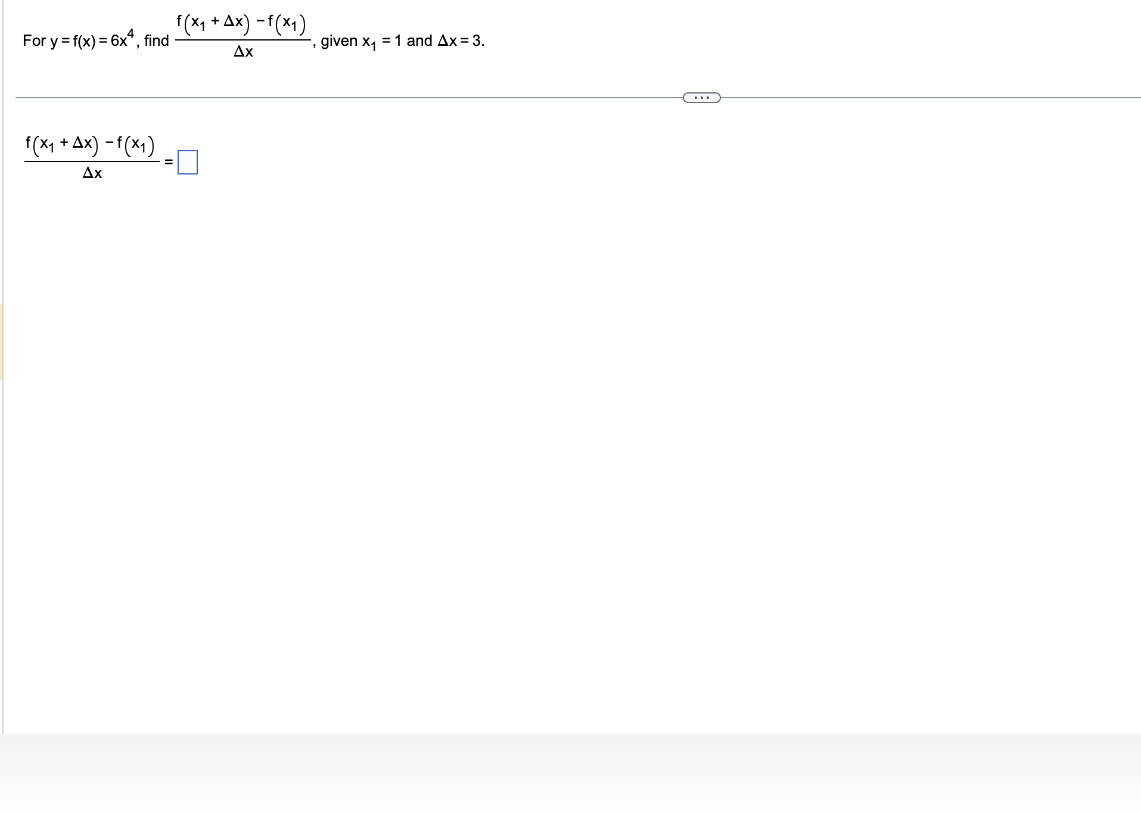
Task: Click the yellow highlight strip on the left edge
Action: (x=2, y=339)
